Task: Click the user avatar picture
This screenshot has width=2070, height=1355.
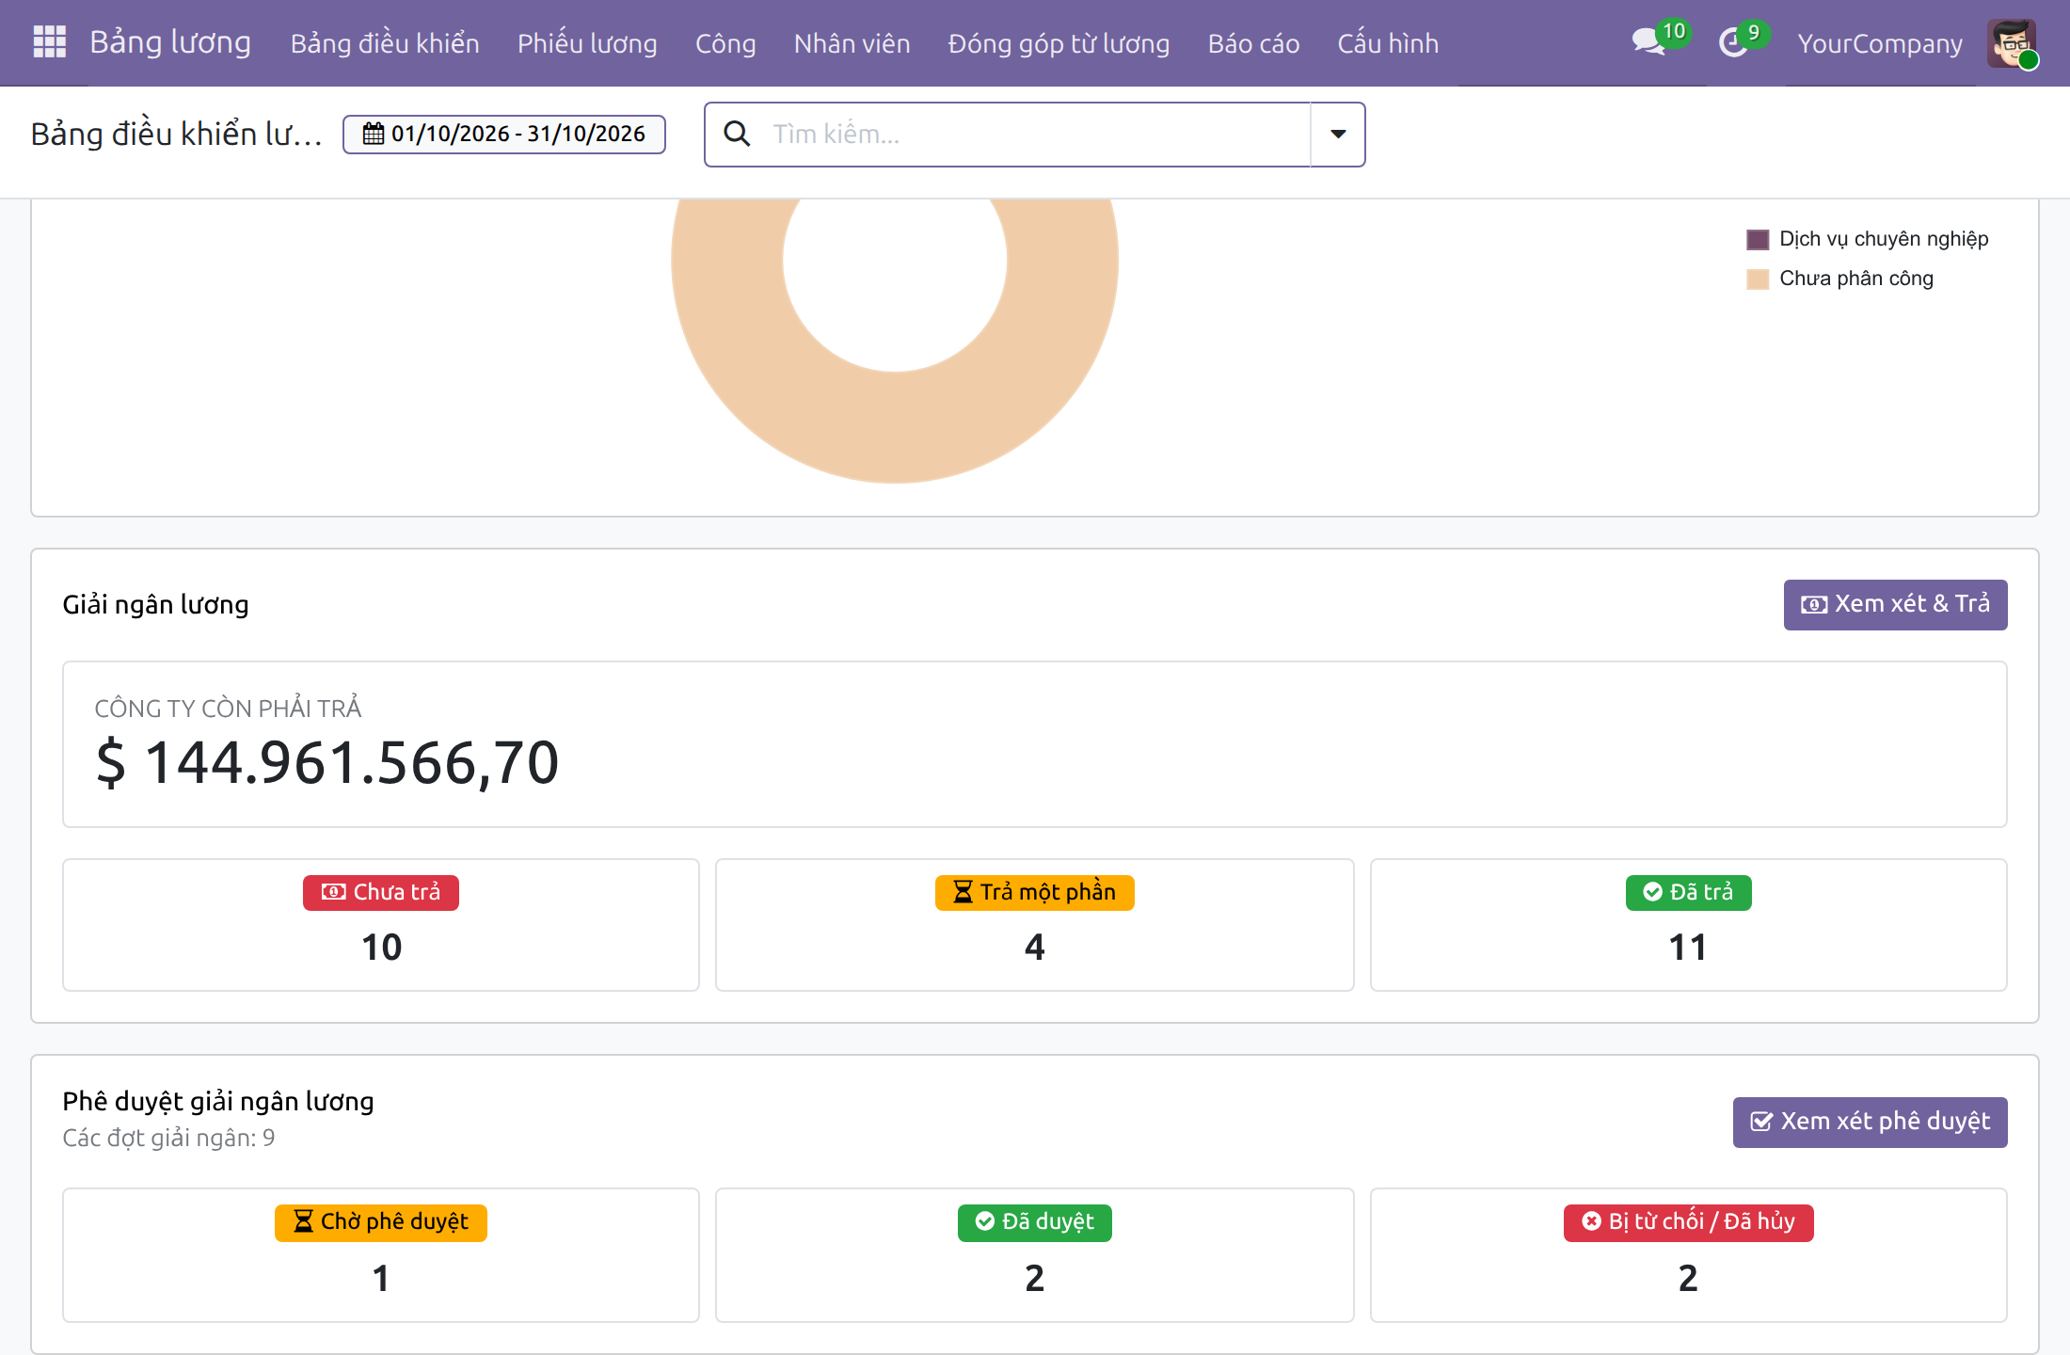Action: (x=2012, y=43)
